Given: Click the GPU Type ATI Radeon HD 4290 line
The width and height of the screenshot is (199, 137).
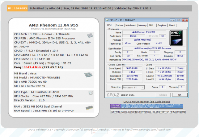Looking at the screenshot, I should [37, 92].
